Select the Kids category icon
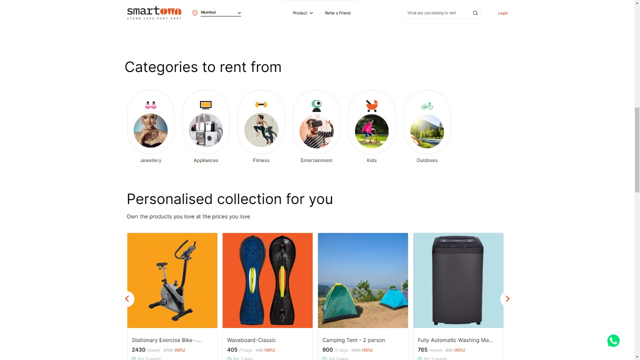The width and height of the screenshot is (640, 360). (371, 122)
